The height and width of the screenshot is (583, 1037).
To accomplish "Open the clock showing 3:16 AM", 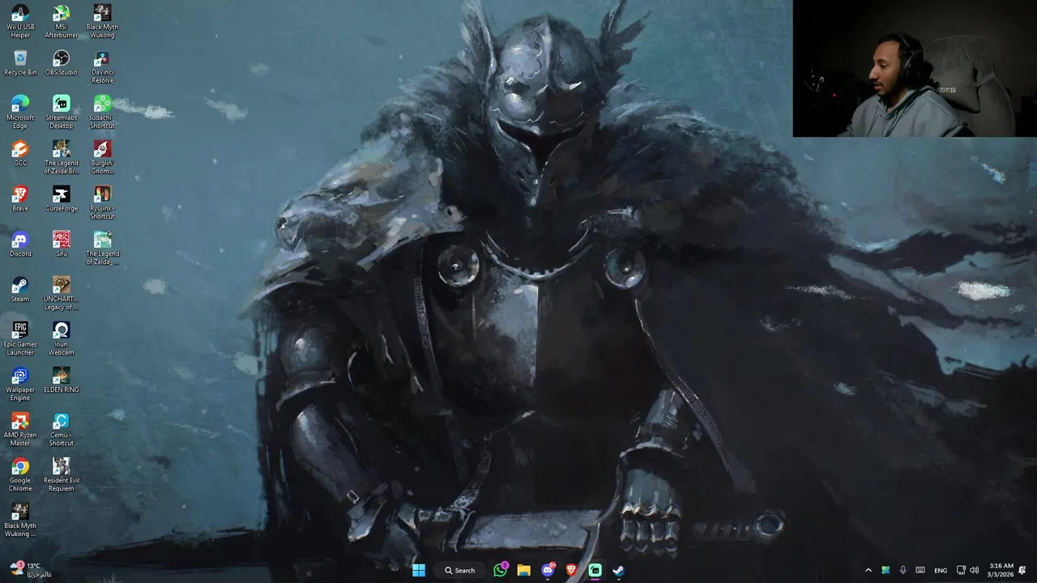I will (1001, 570).
